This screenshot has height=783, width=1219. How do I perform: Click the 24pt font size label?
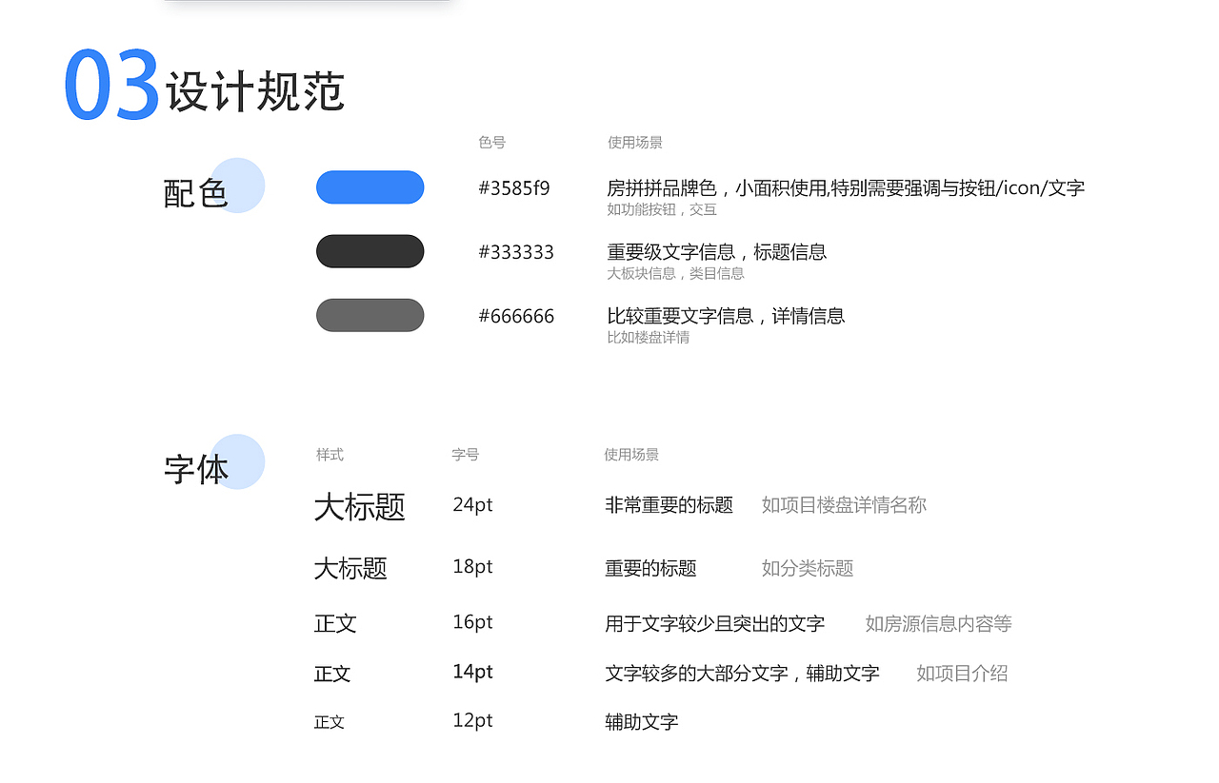(x=472, y=505)
